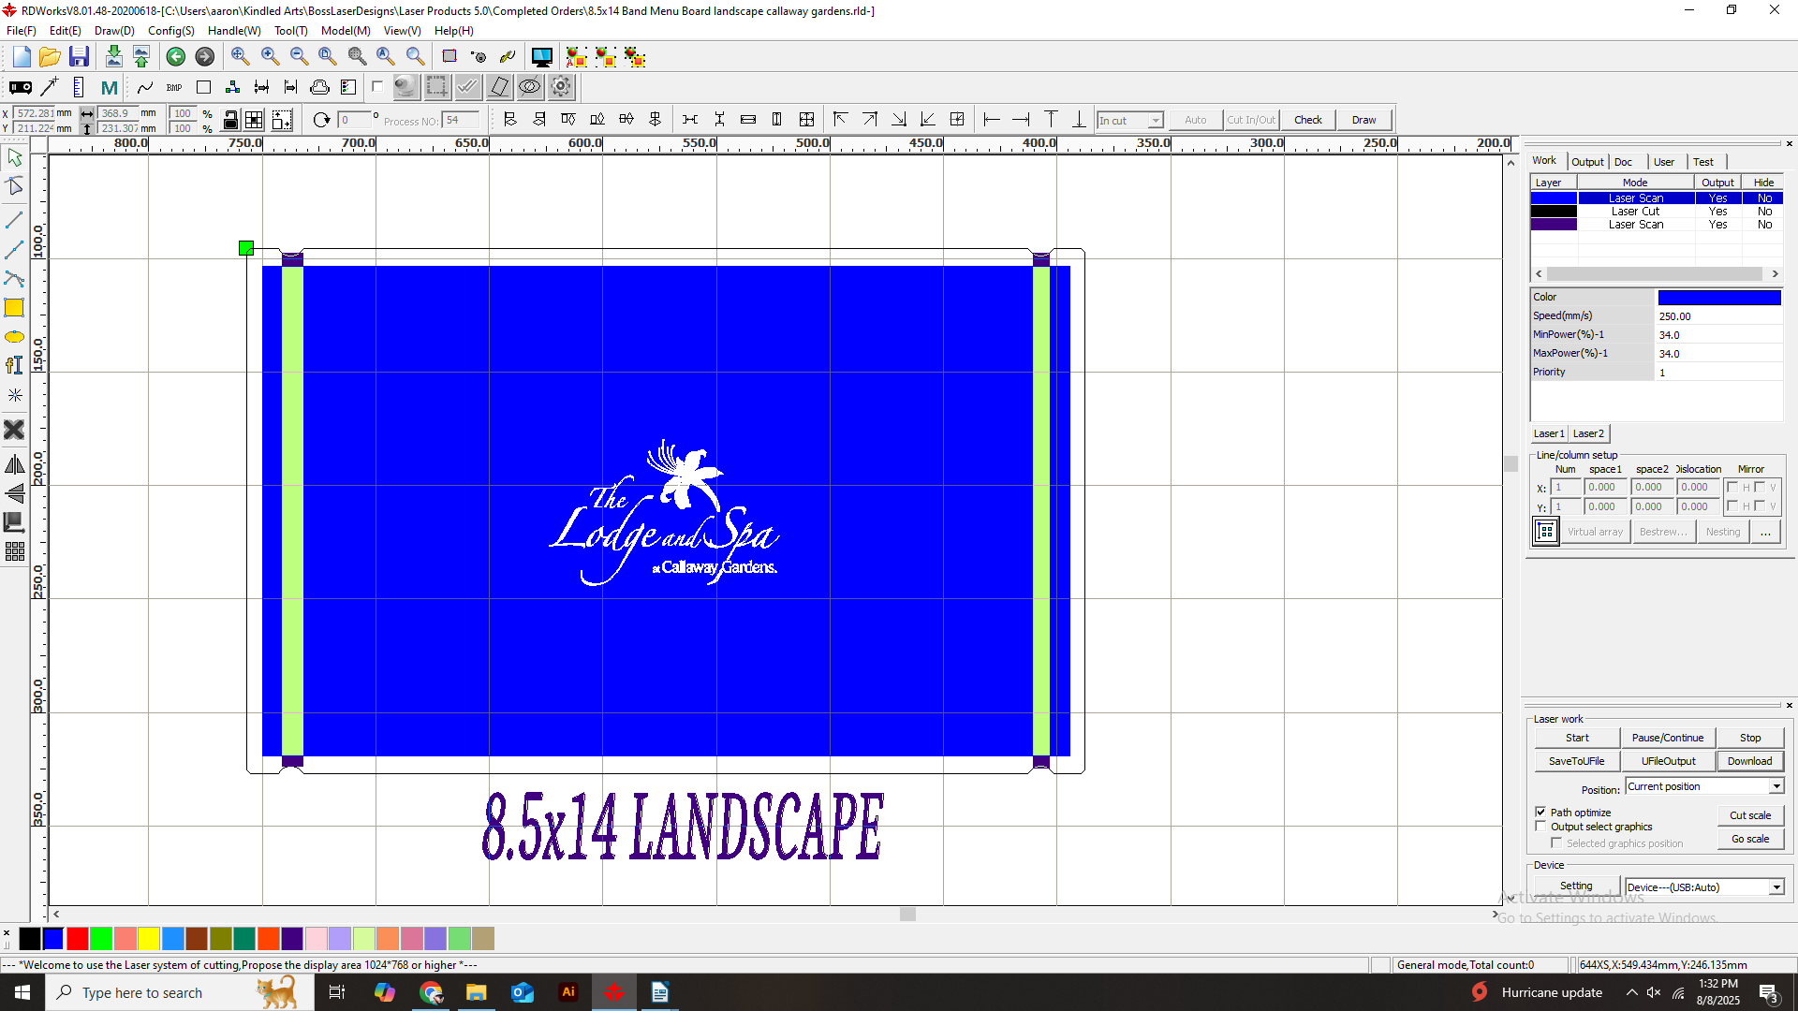Click the Download button
Screen dimensions: 1798x1011
point(1749,761)
